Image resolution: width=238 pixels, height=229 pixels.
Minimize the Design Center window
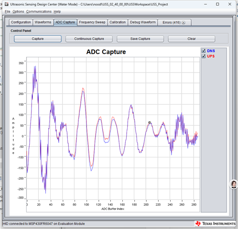(206, 4)
